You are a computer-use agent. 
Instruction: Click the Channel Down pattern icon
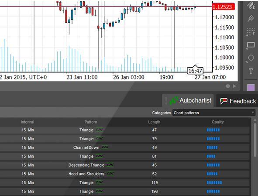[x=105, y=147]
